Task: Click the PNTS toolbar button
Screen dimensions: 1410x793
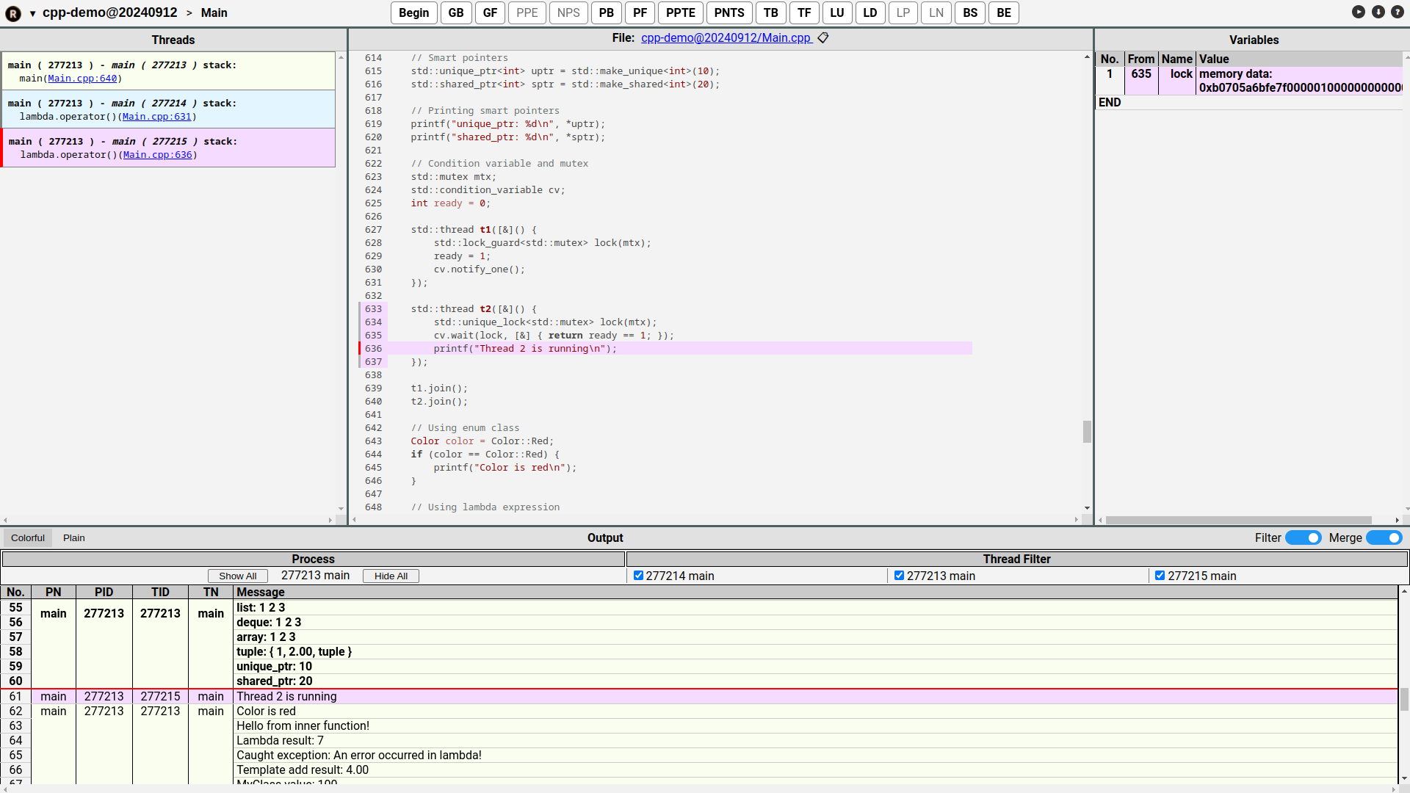Action: 729,12
